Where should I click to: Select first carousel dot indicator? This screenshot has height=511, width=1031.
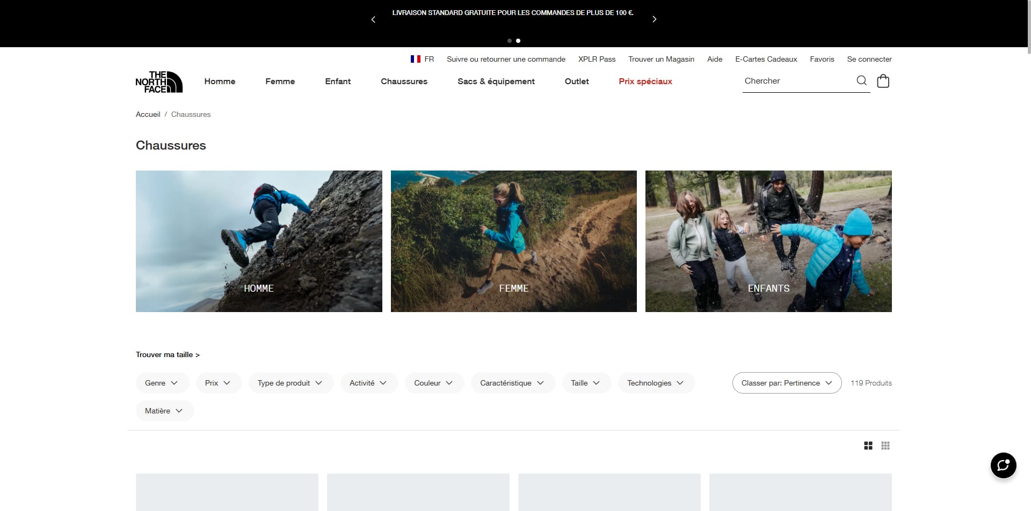tap(510, 41)
